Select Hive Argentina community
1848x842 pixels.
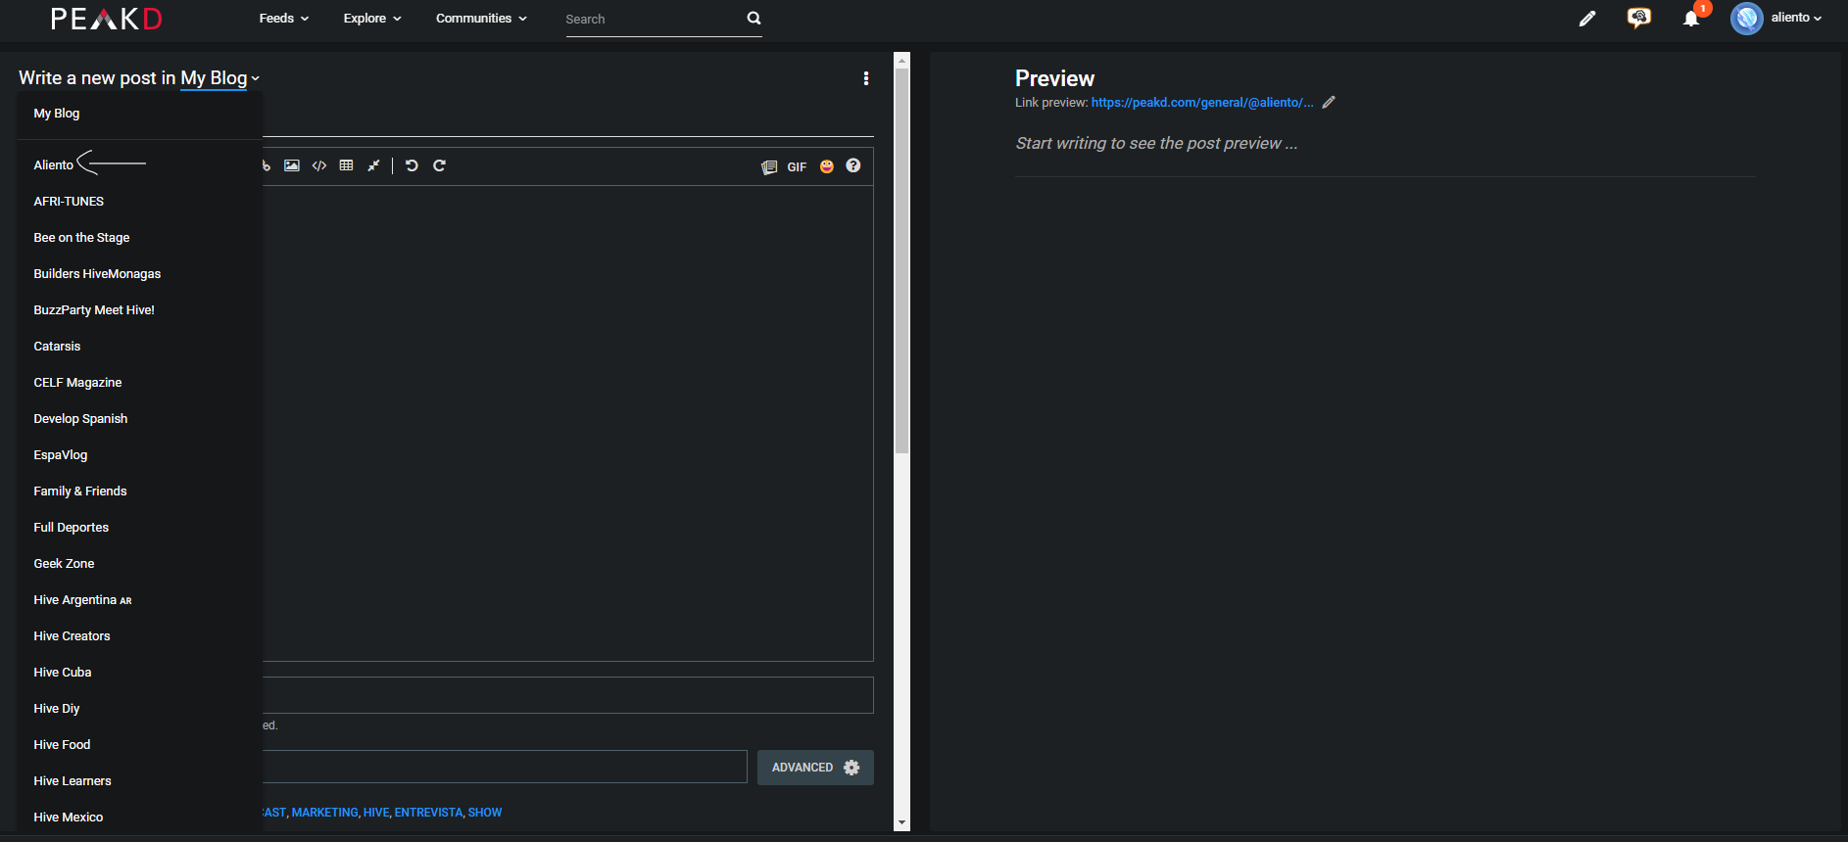pyautogui.click(x=140, y=599)
